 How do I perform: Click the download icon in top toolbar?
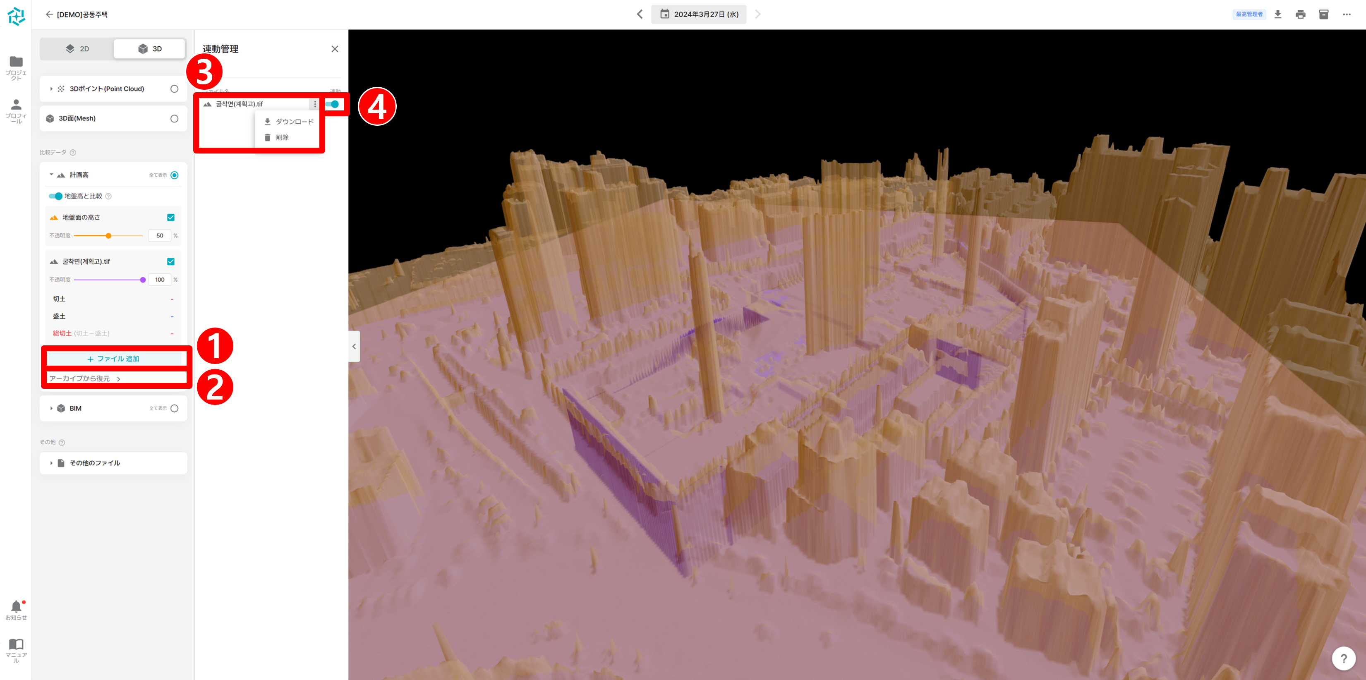1278,14
